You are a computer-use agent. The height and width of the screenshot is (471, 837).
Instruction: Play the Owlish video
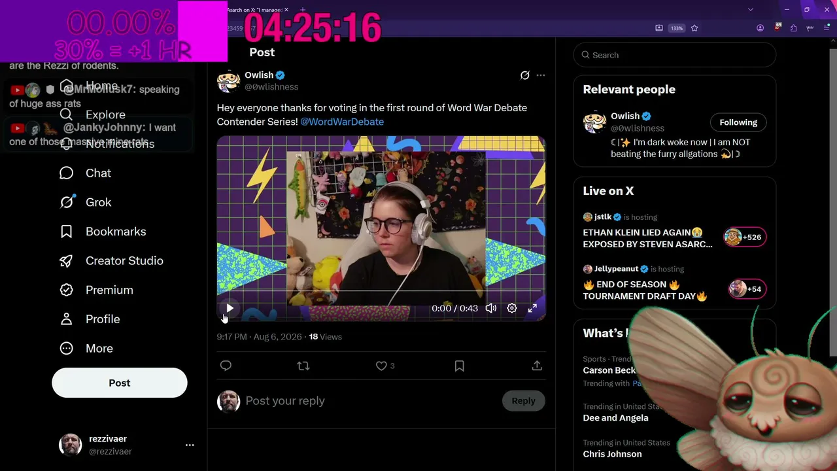point(230,308)
